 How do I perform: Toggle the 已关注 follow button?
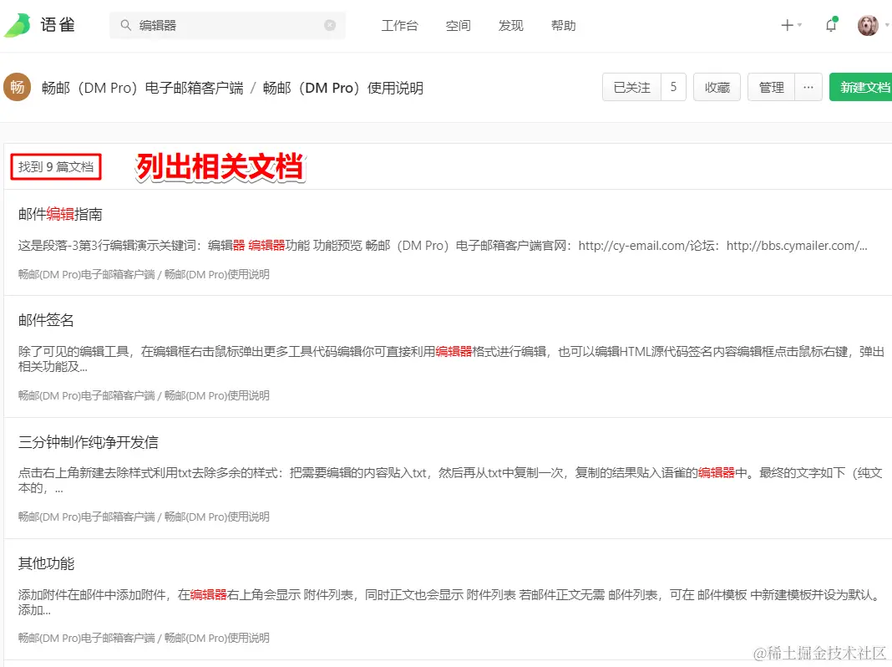click(631, 87)
